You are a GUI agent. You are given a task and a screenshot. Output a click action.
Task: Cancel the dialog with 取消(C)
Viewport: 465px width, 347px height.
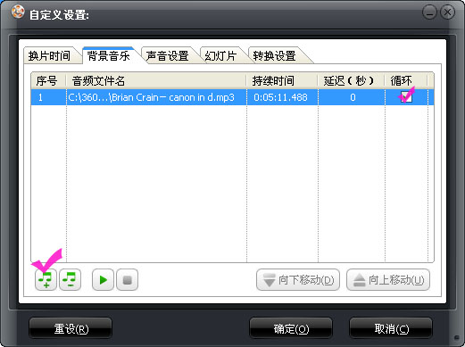coord(391,328)
